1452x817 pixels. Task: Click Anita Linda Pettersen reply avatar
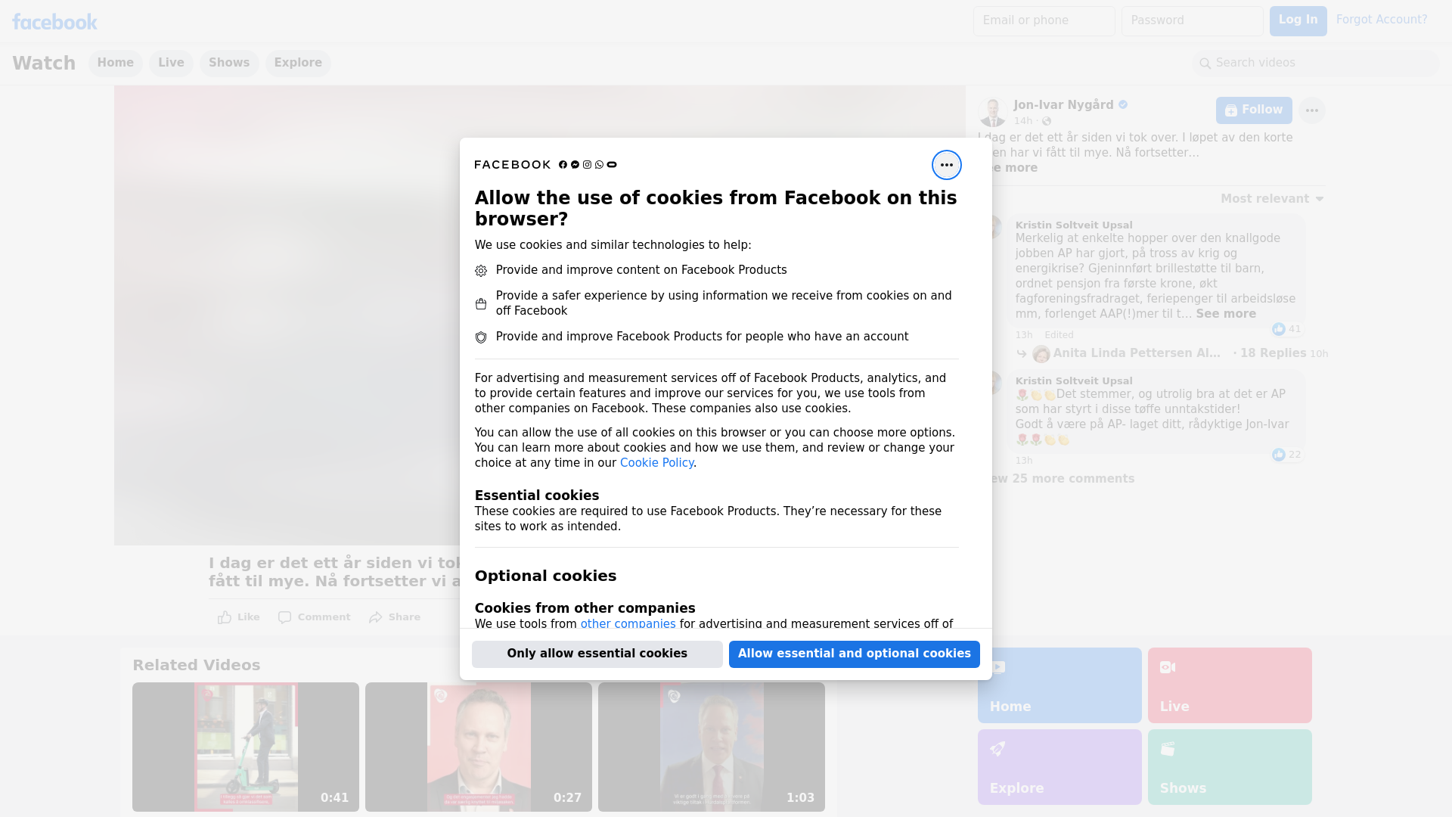(x=1041, y=354)
